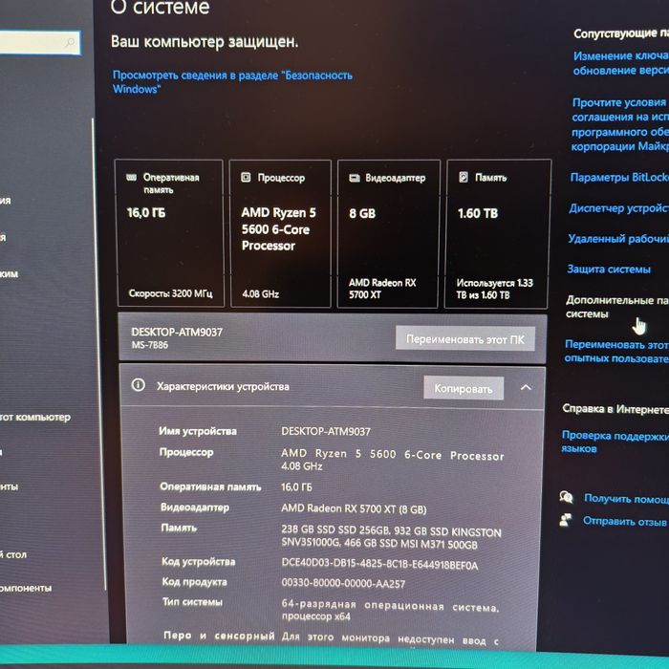669x669 pixels.
Task: Click the DESKTOP-ATM9037 name in header bar
Action: 177,332
